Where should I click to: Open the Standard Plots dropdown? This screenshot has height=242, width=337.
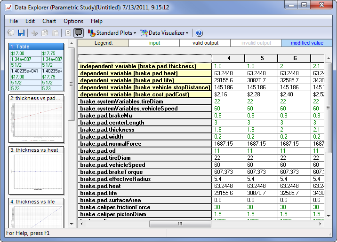[112, 33]
